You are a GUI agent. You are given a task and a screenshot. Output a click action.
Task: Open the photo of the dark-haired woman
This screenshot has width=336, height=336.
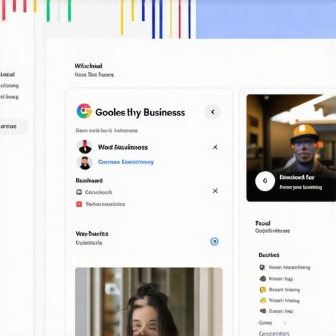[149, 302]
